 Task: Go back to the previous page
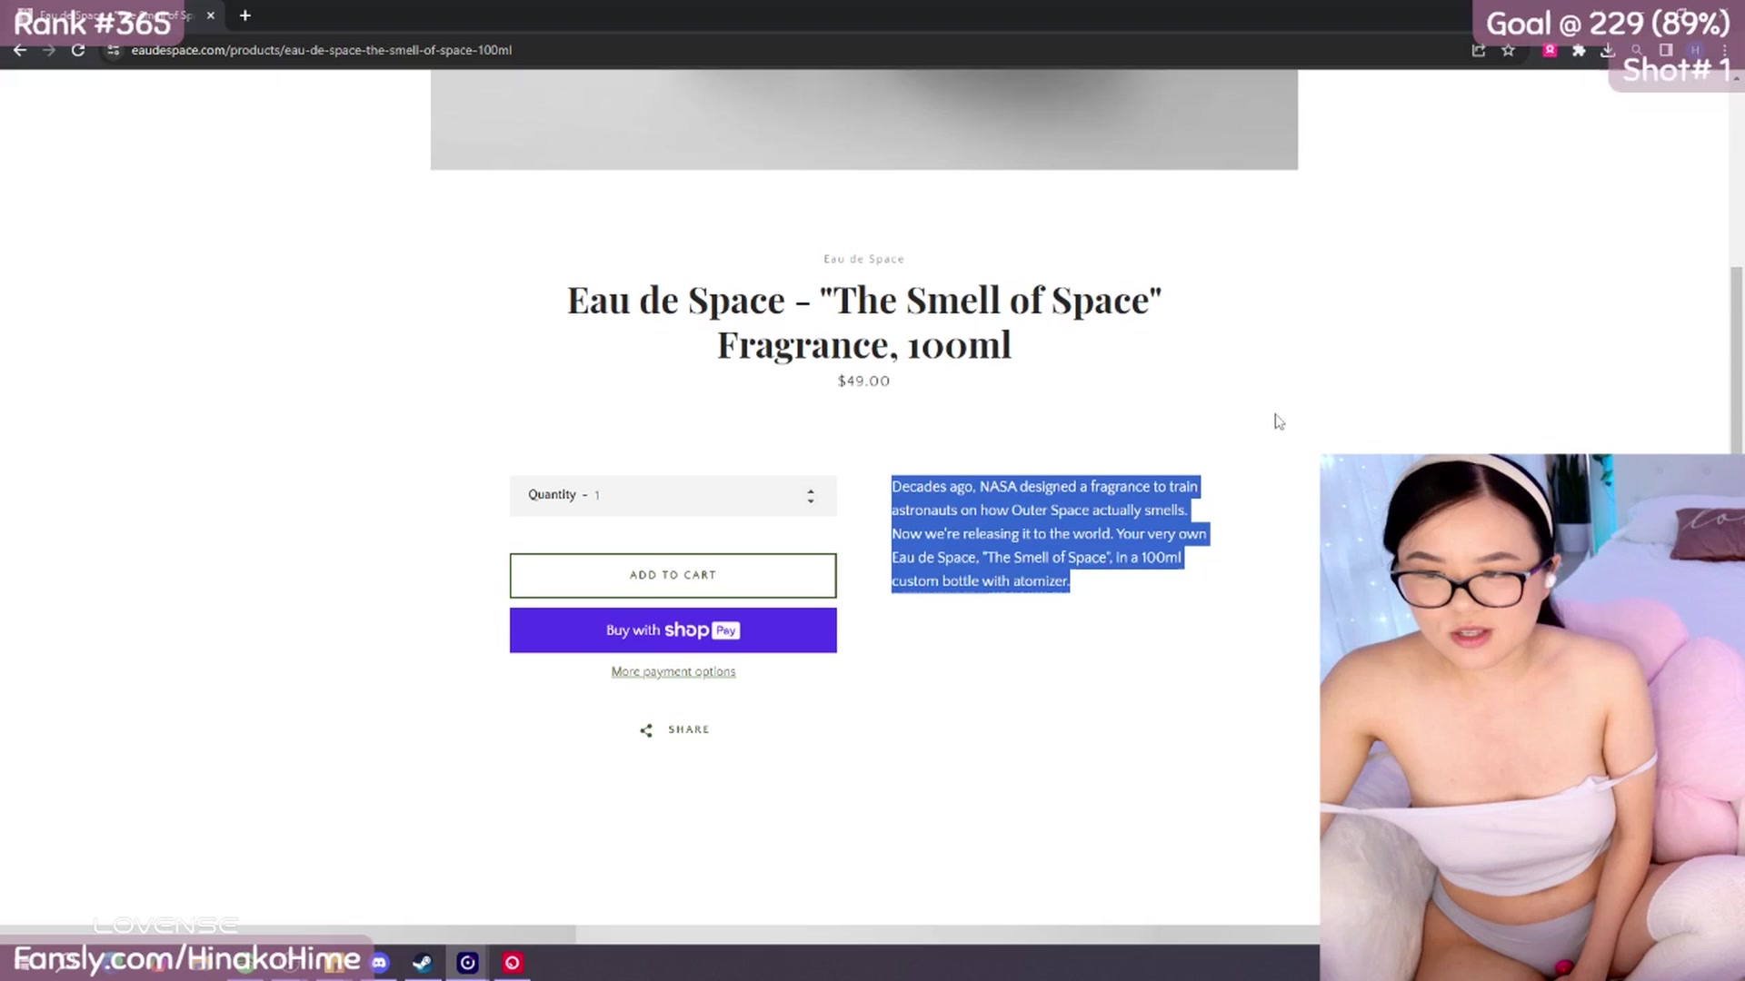[x=20, y=50]
